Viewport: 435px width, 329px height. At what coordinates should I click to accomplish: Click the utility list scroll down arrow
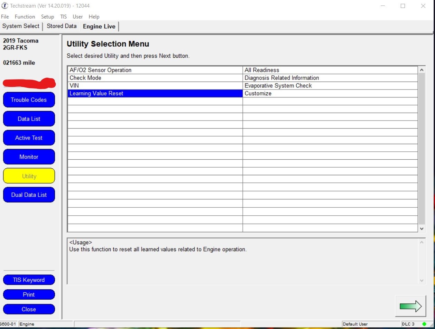click(x=422, y=228)
